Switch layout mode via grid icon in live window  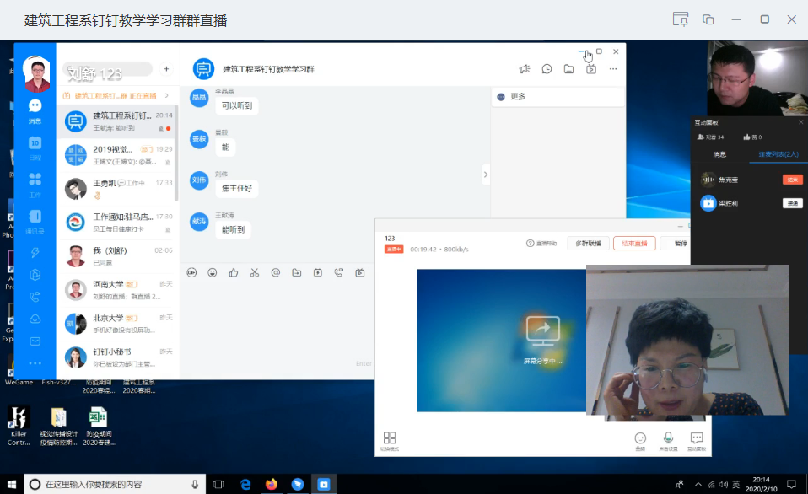click(390, 441)
